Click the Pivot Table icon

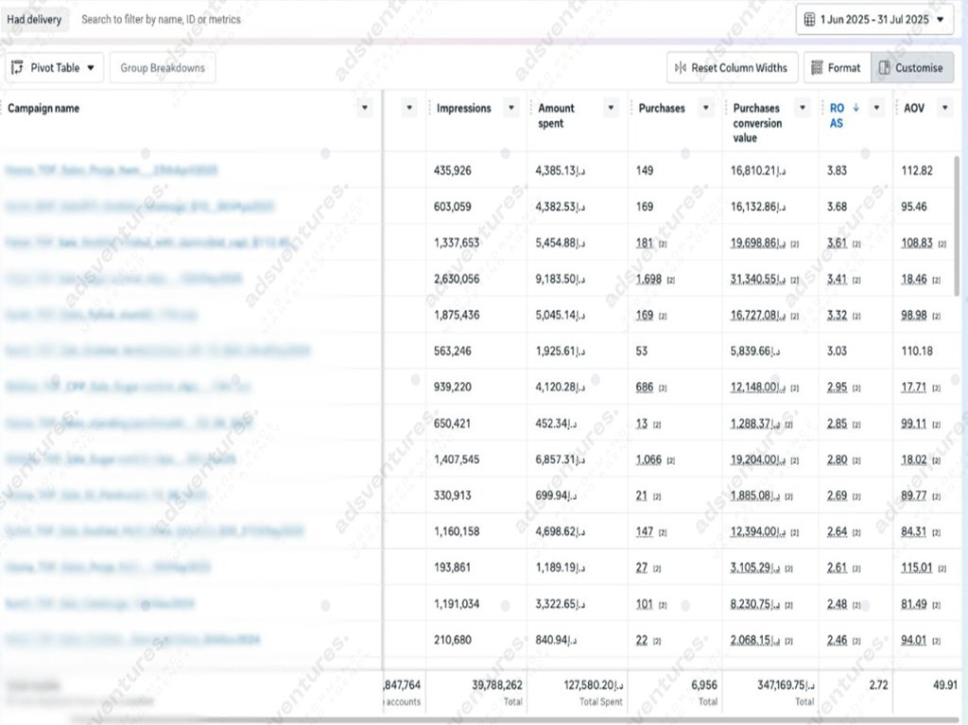pos(19,68)
